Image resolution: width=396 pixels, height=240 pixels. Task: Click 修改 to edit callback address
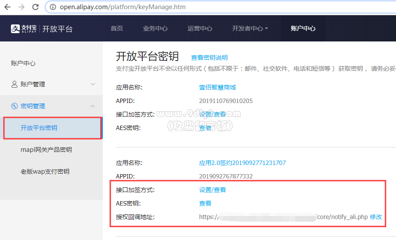pos(376,217)
